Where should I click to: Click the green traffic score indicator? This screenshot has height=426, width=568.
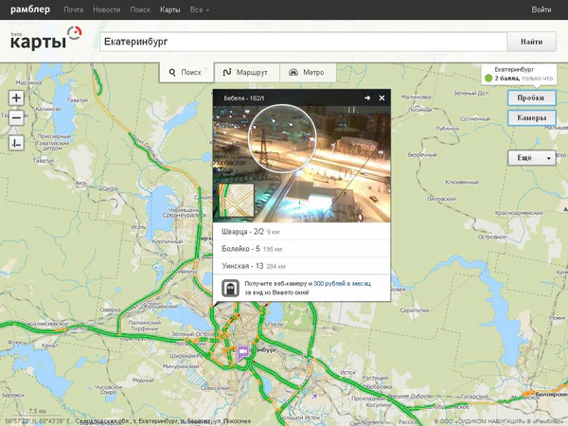[x=488, y=78]
